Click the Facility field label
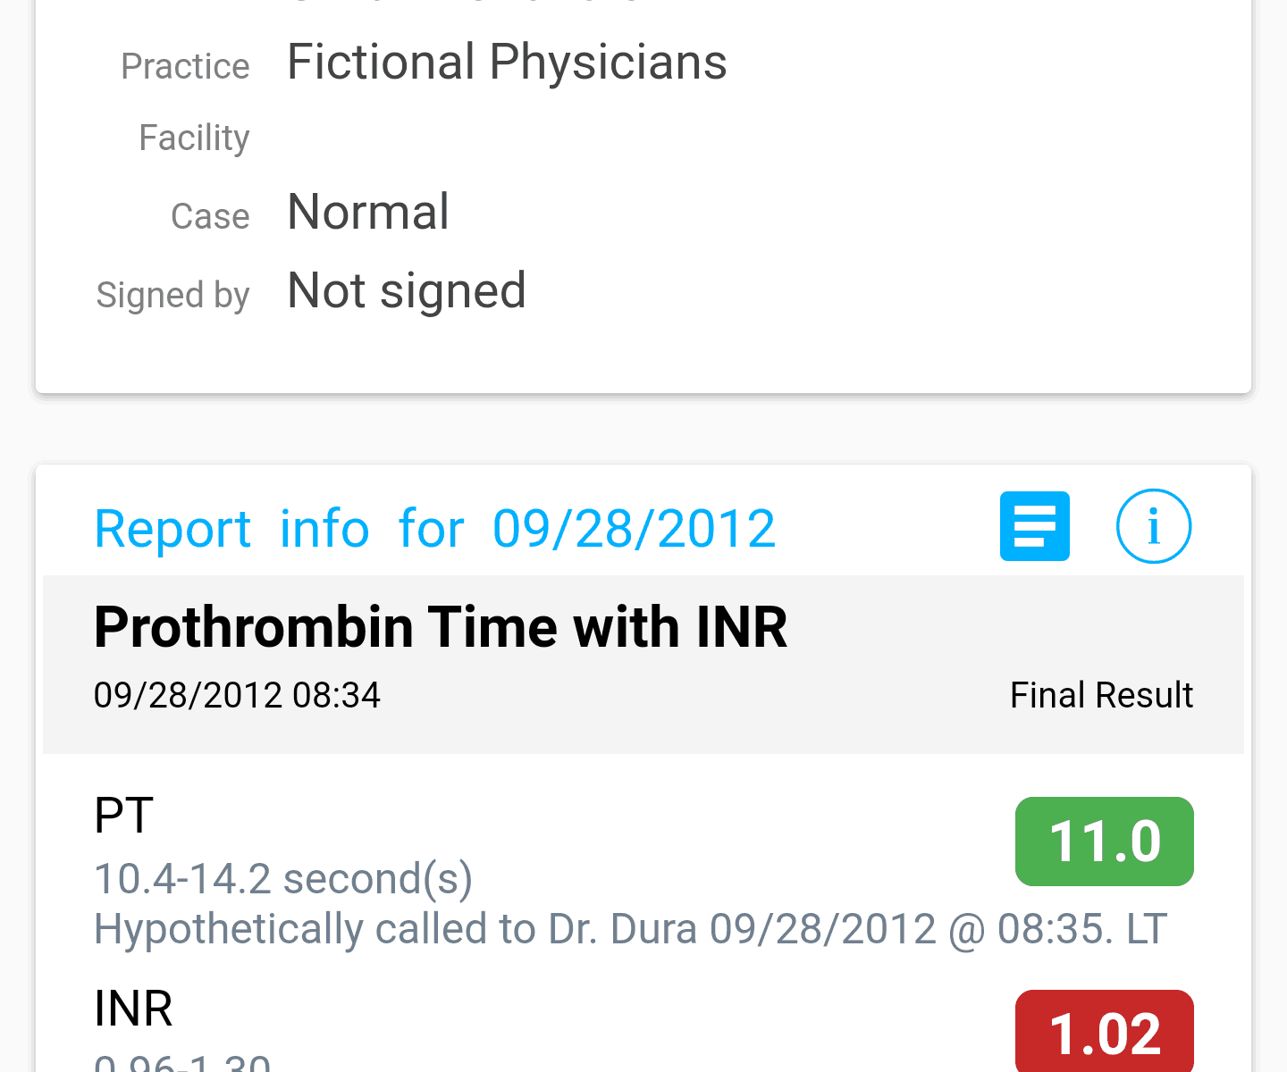 point(194,138)
